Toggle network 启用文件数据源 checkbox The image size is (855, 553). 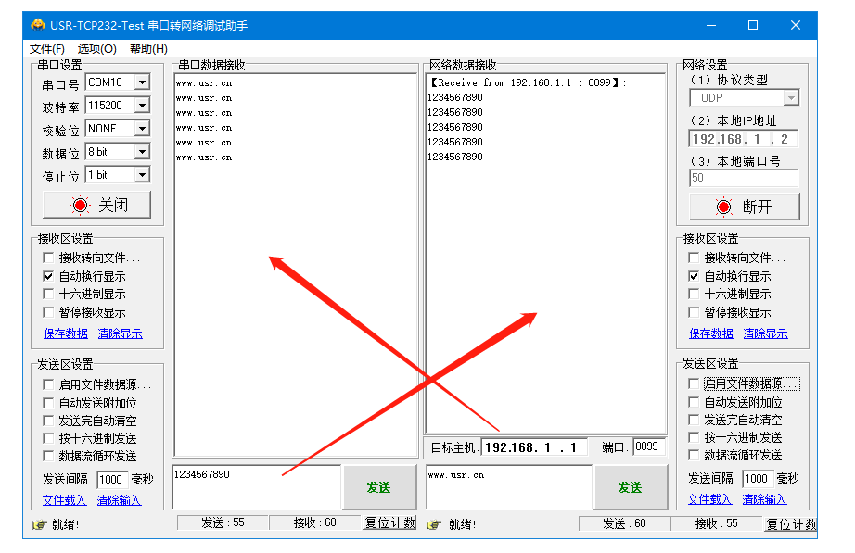tap(694, 384)
